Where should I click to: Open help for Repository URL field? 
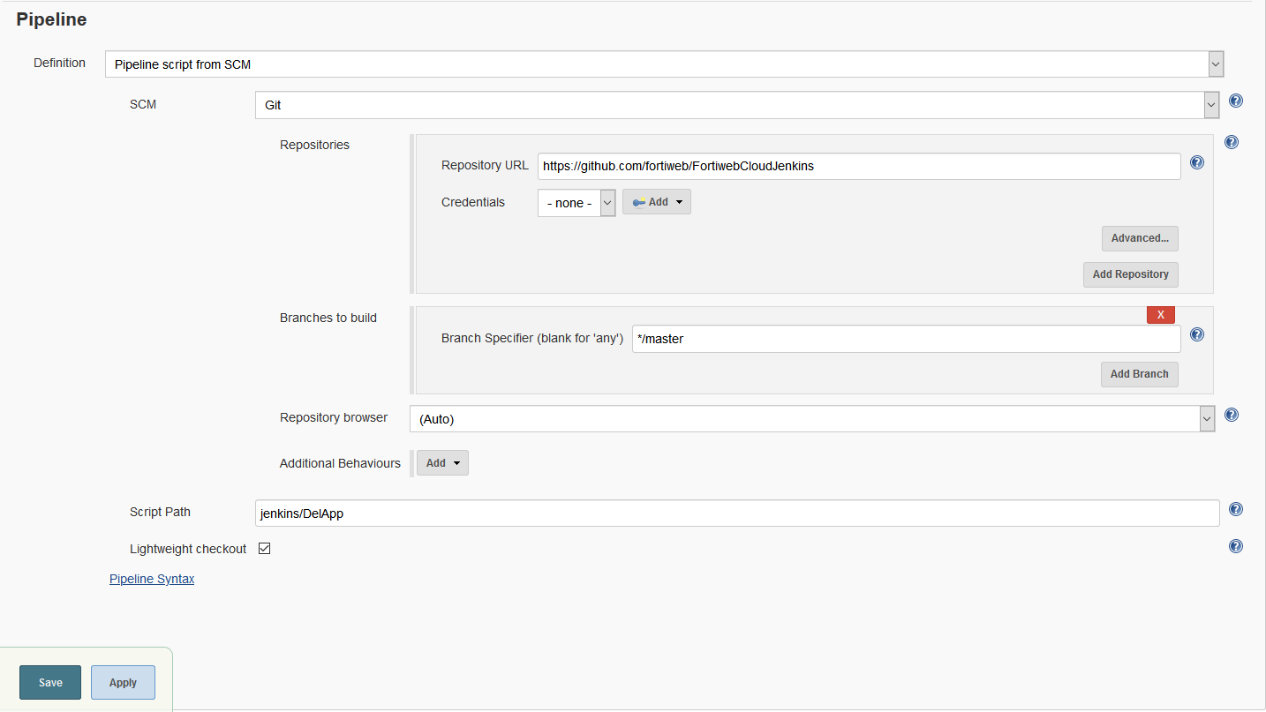(x=1197, y=162)
